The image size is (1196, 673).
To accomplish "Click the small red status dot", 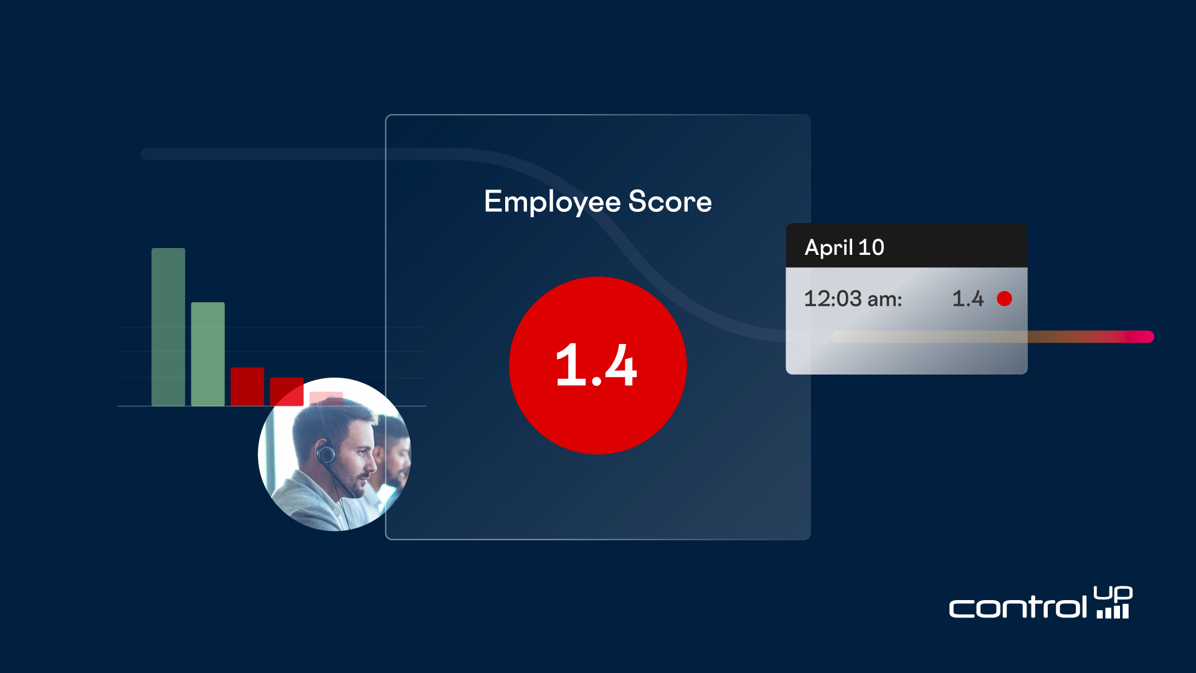I will pos(1004,298).
